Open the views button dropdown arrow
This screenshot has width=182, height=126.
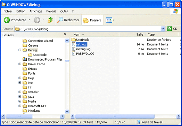pos(114,20)
